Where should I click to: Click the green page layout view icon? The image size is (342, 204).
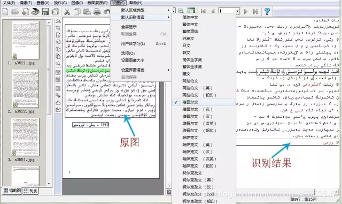(191, 11)
